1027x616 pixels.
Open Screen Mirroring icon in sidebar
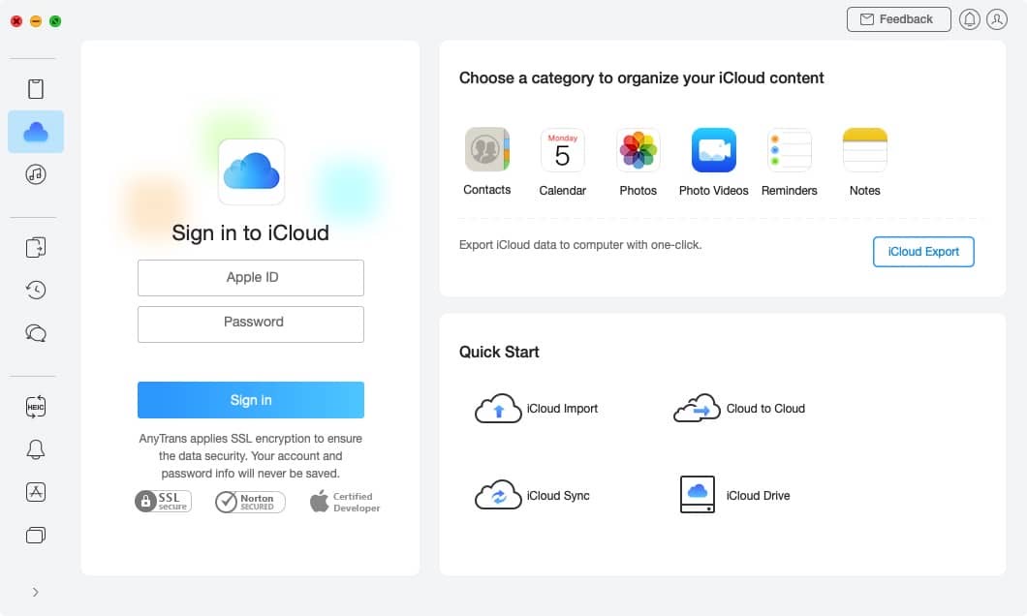click(x=36, y=536)
